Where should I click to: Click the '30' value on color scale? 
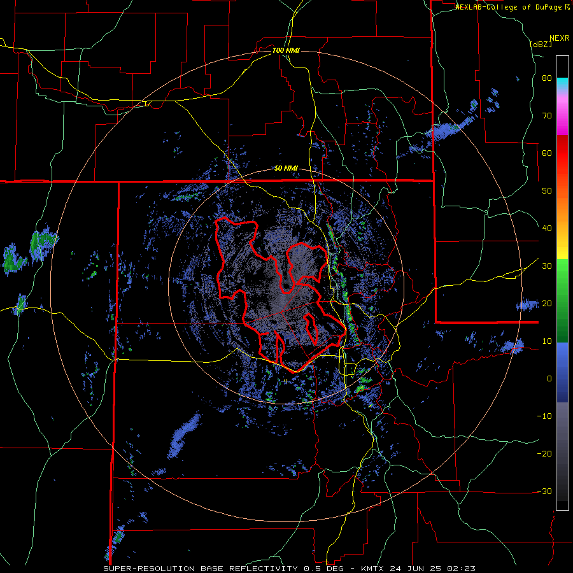point(547,266)
